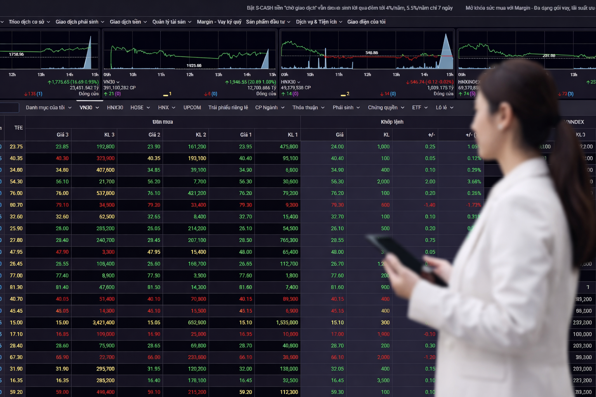Open the 'Chứng quyền' dropdown tab

(386, 108)
